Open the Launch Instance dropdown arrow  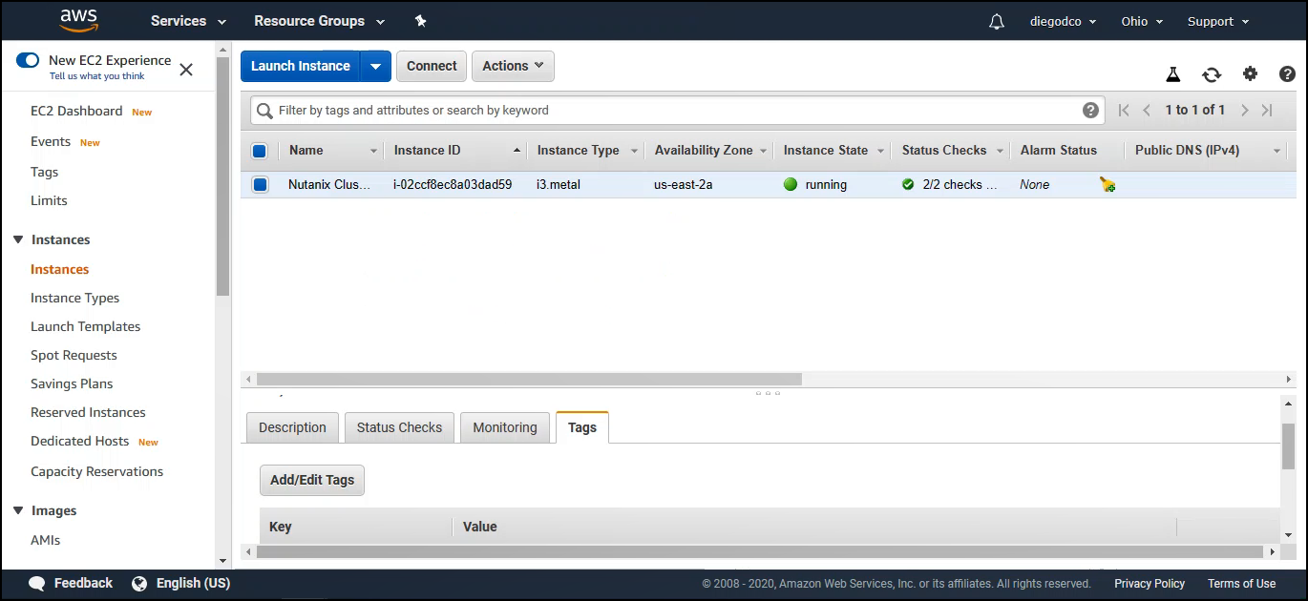click(x=375, y=66)
